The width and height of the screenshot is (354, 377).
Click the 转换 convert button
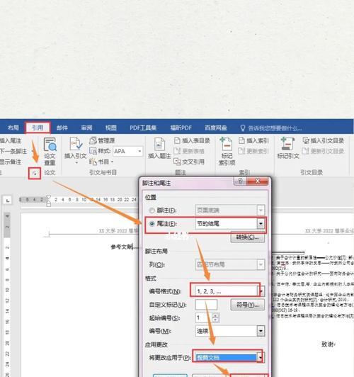pos(247,237)
